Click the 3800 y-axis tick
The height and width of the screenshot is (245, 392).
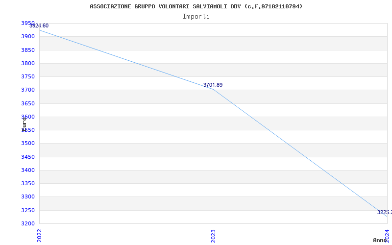[x=28, y=63]
